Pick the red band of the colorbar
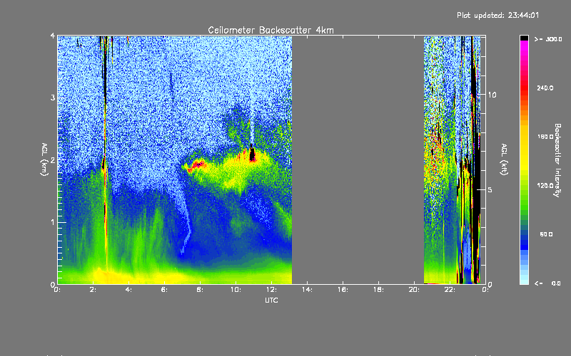The image size is (571, 356). coord(524,87)
